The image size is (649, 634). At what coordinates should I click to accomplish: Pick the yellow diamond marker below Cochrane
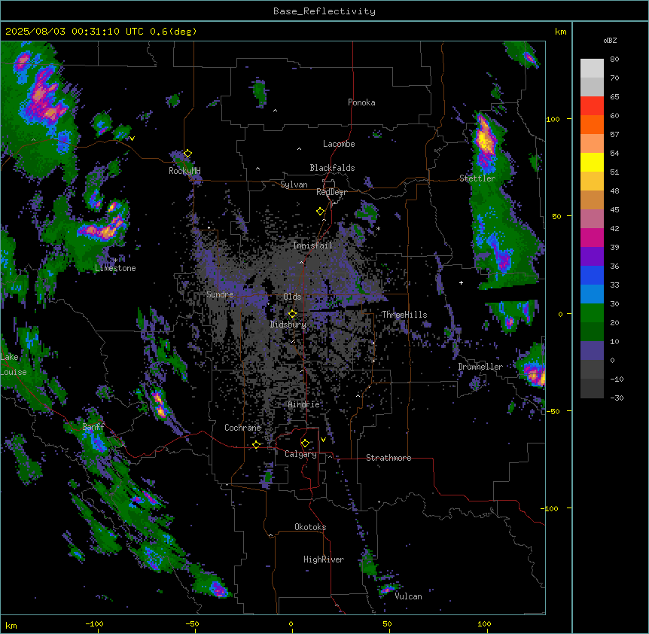point(256,444)
